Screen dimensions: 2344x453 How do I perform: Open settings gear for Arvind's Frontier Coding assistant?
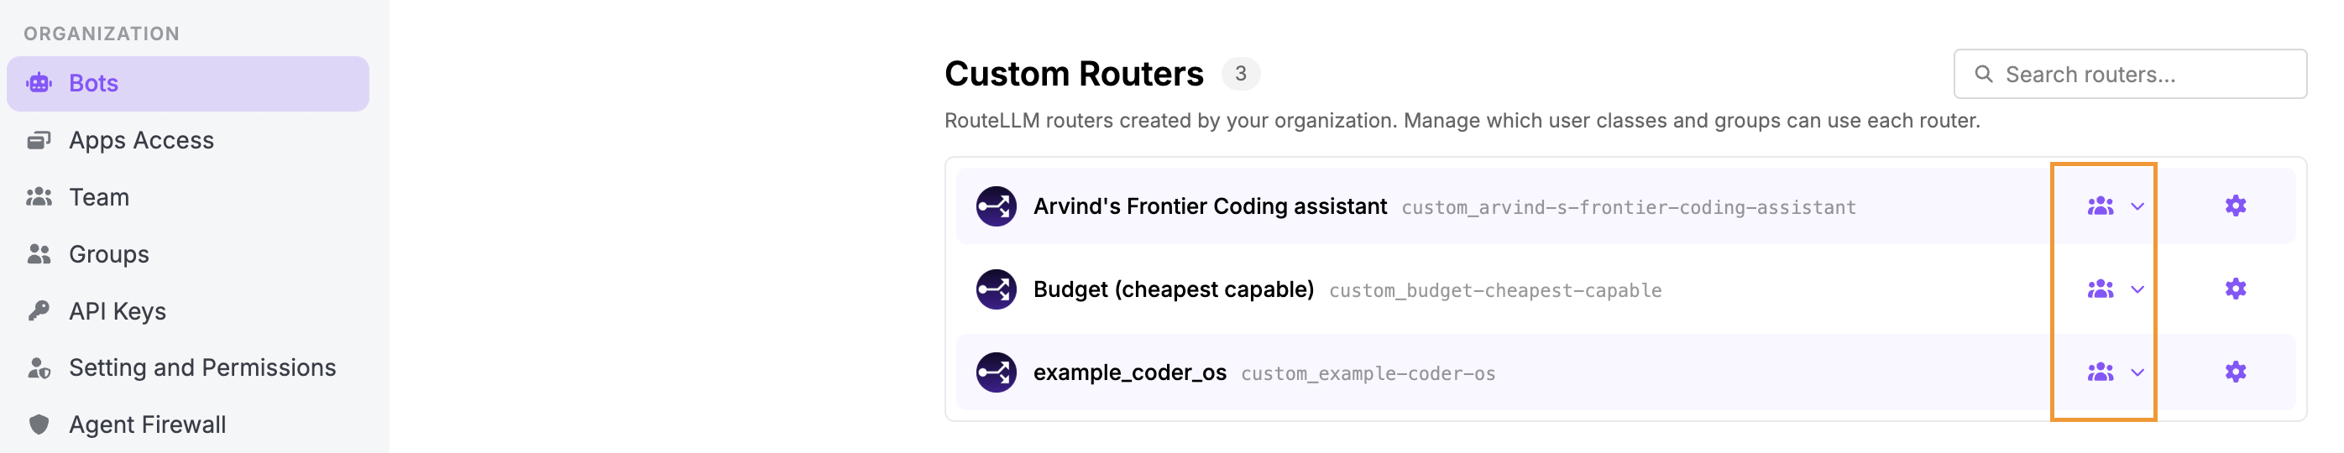pos(2235,206)
